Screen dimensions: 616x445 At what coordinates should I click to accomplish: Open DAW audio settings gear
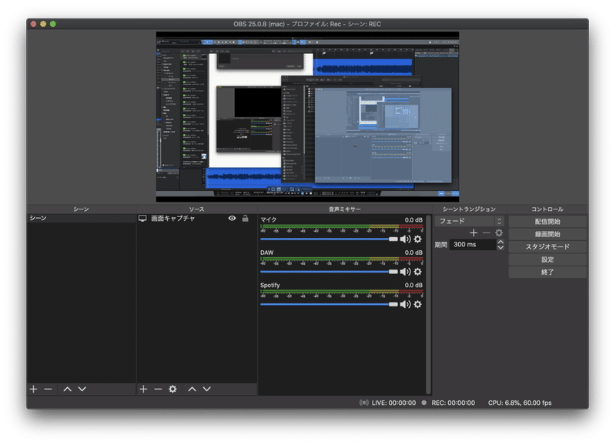pos(417,272)
